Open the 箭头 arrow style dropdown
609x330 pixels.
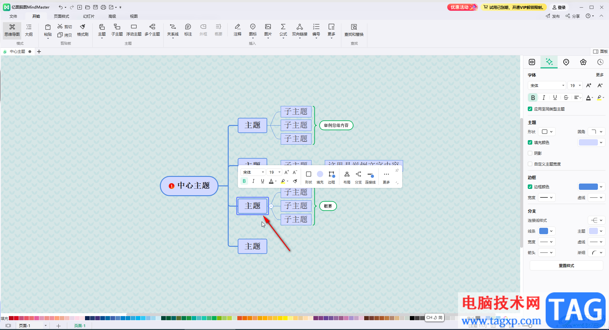pos(547,252)
